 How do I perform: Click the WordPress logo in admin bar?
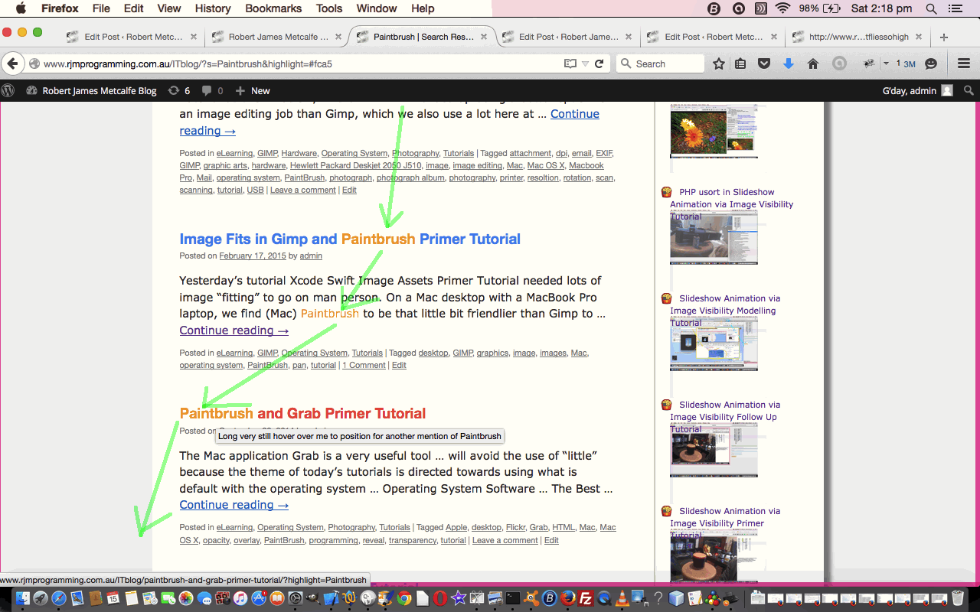point(8,90)
